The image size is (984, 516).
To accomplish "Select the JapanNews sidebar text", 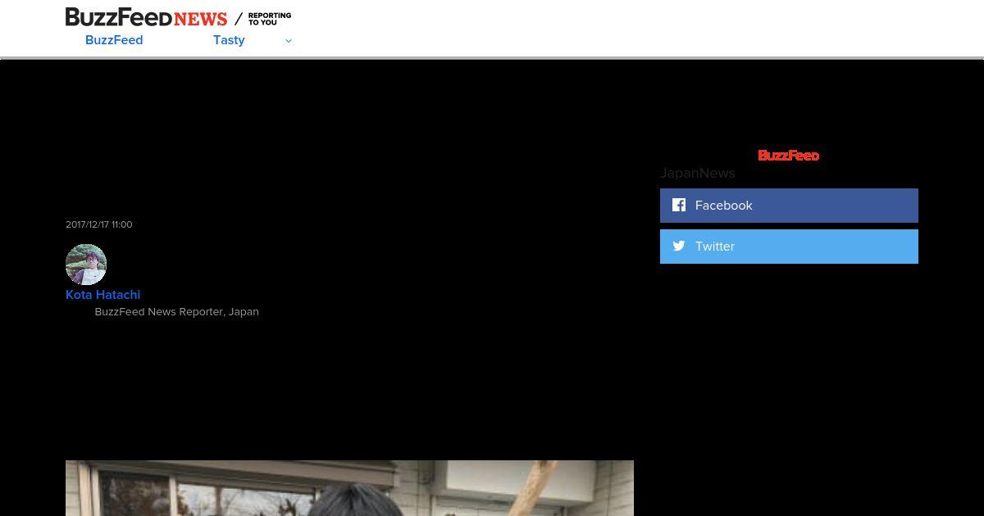I will pyautogui.click(x=698, y=173).
